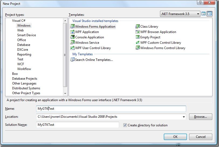Open the dialog help question mark
This screenshot has width=219, height=147.
[x=200, y=2]
